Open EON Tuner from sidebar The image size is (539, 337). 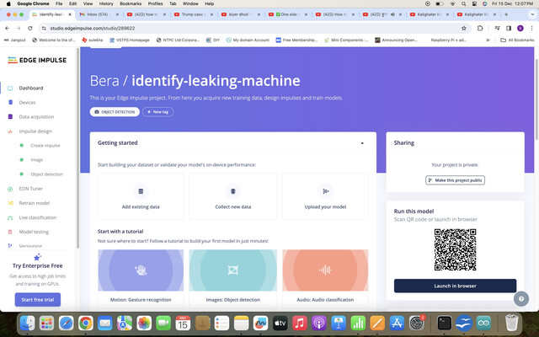pyautogui.click(x=30, y=189)
